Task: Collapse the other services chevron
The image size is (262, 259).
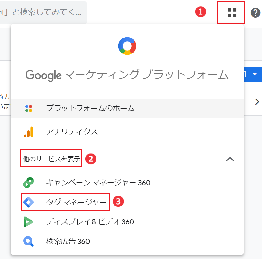Action: 230,159
